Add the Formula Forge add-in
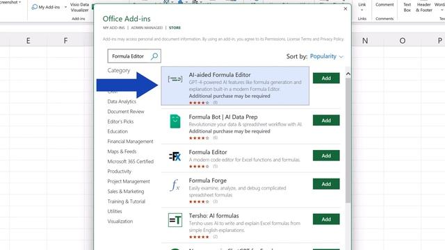 point(326,184)
